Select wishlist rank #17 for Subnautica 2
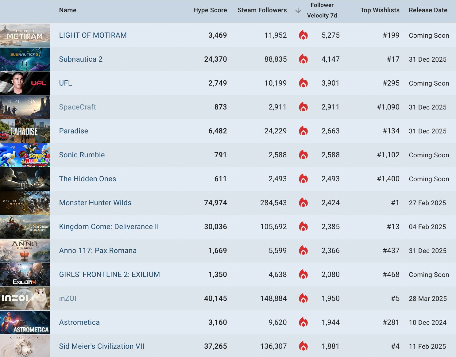Screen dimensions: 456x357 pyautogui.click(x=393, y=59)
